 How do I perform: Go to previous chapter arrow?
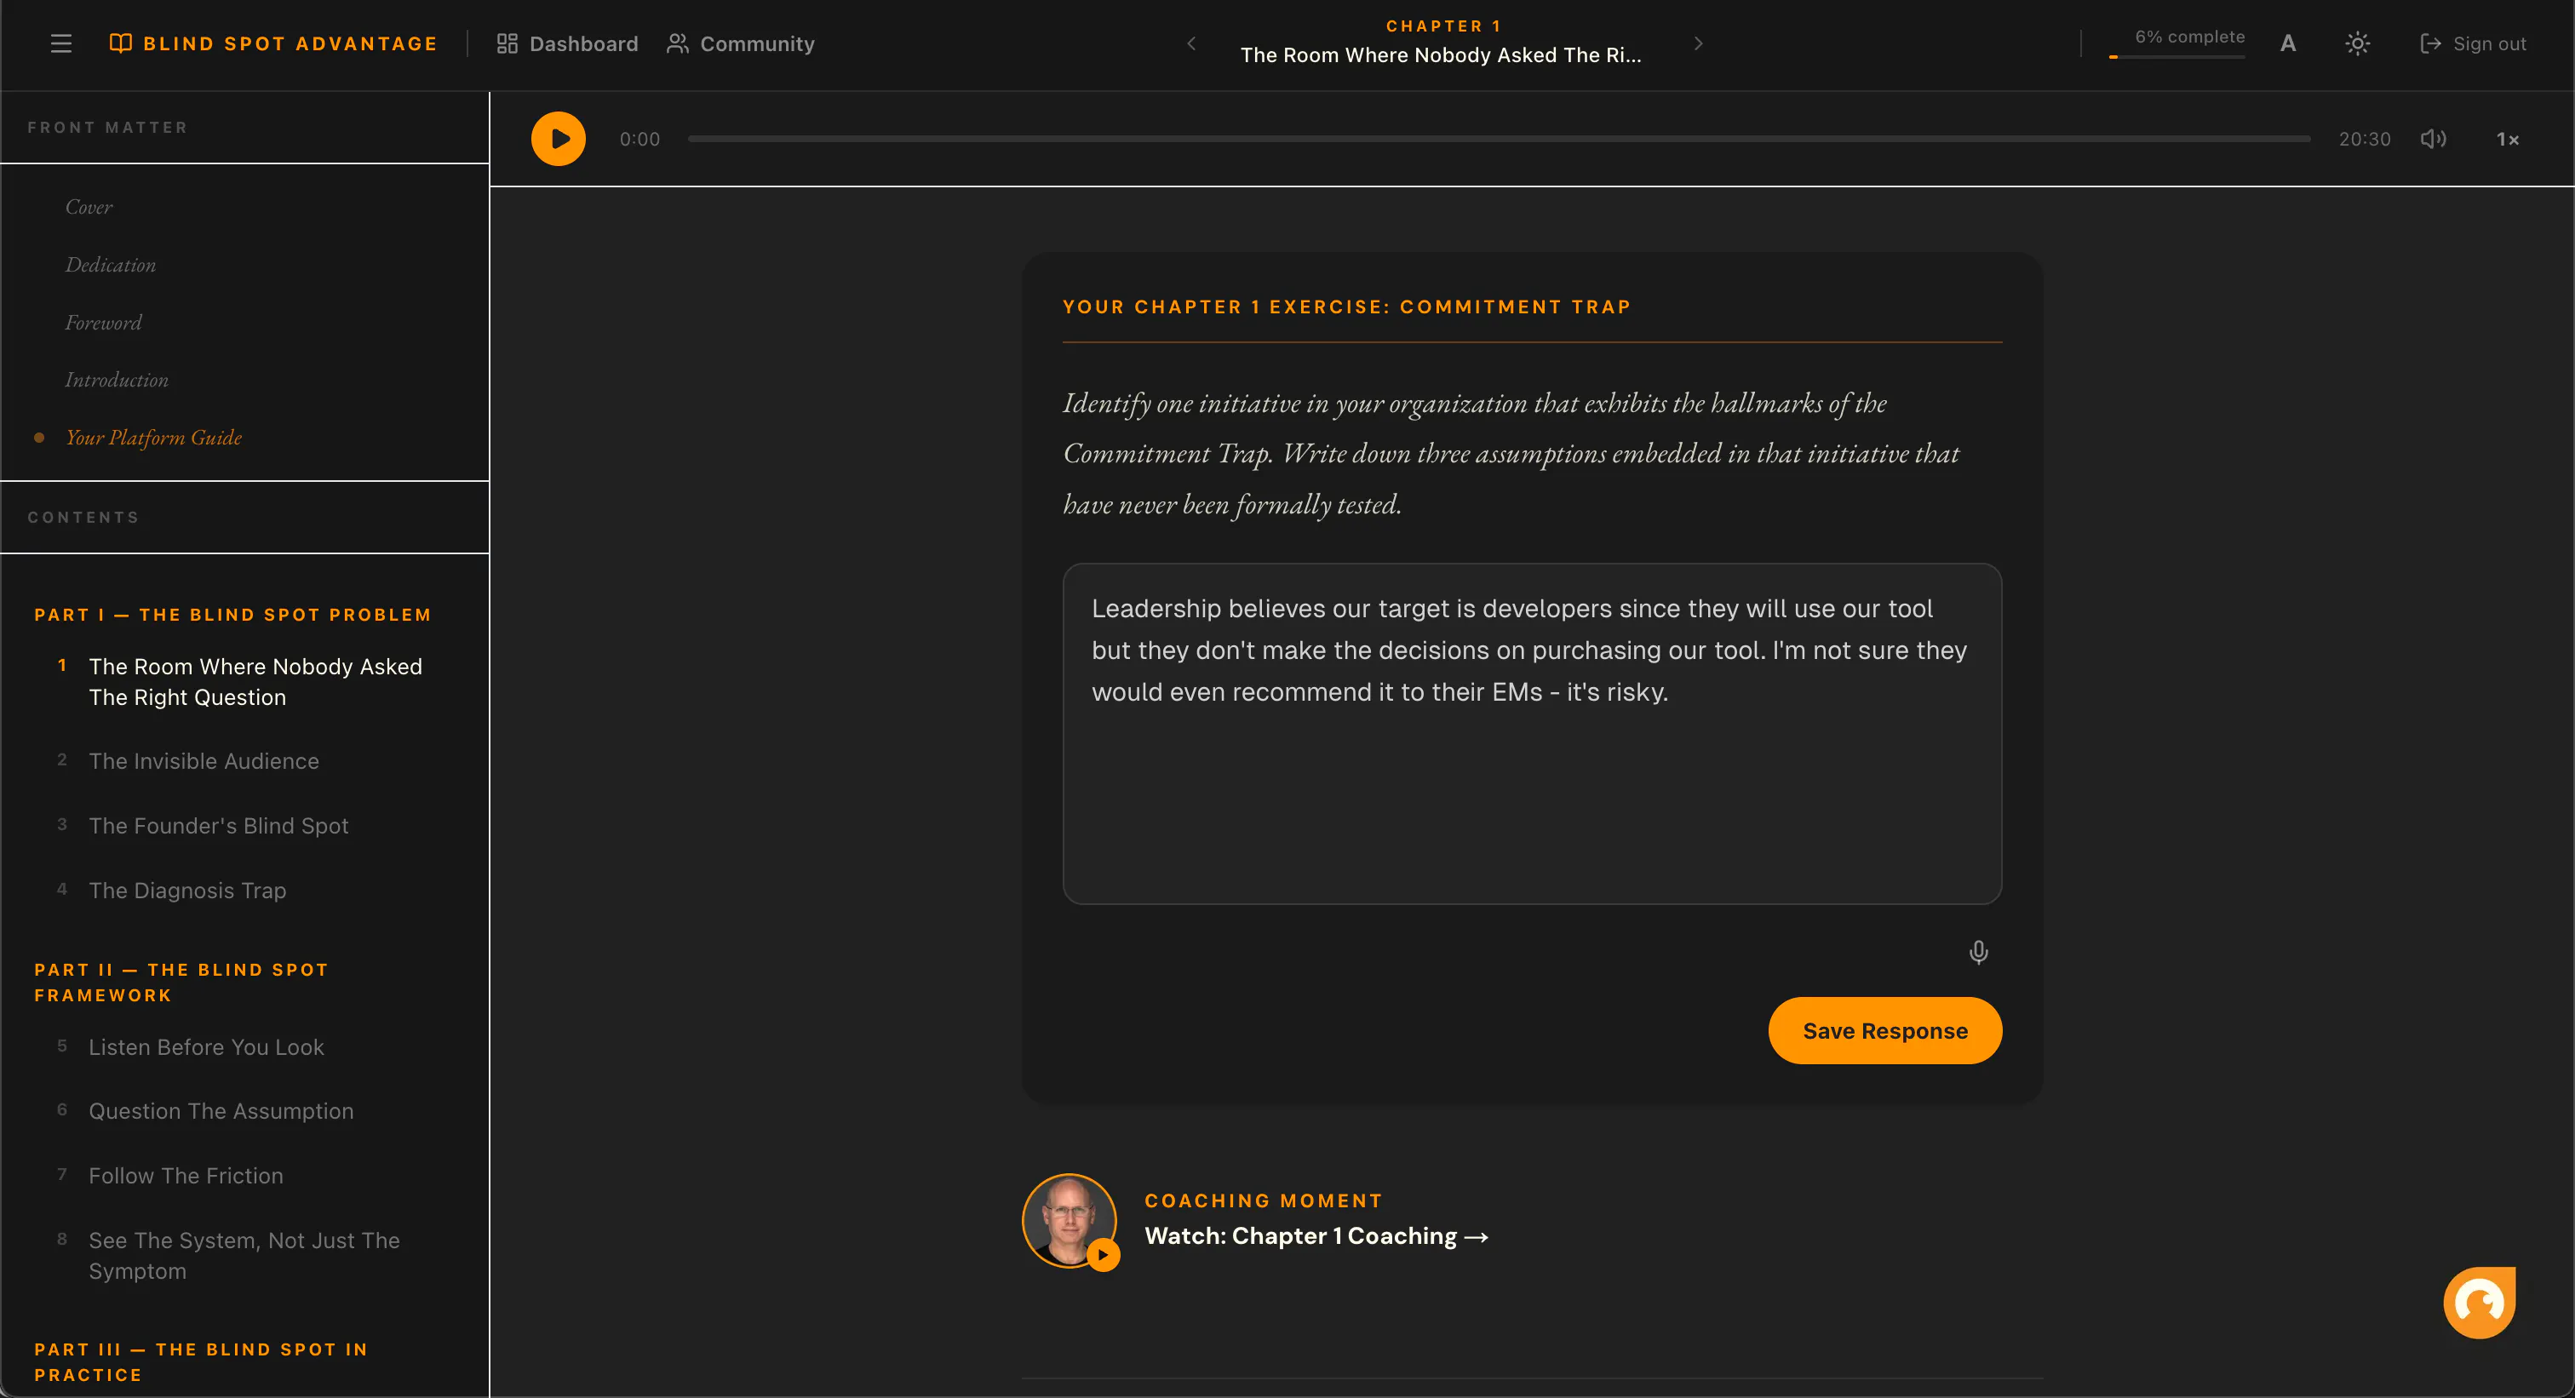pyautogui.click(x=1190, y=43)
